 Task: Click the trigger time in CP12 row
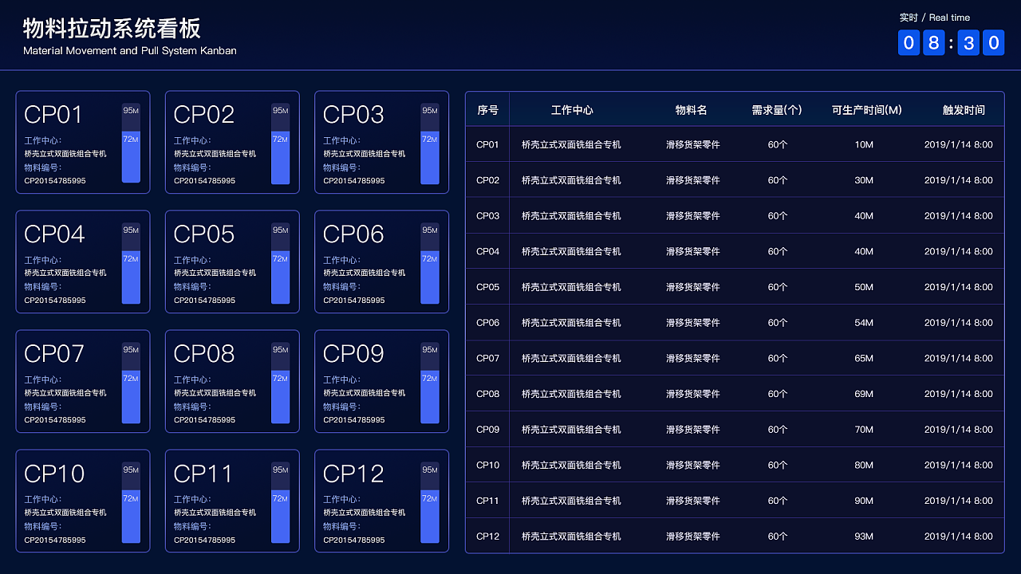coord(959,537)
